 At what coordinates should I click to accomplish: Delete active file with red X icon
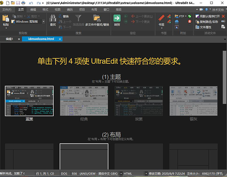click(x=223, y=16)
